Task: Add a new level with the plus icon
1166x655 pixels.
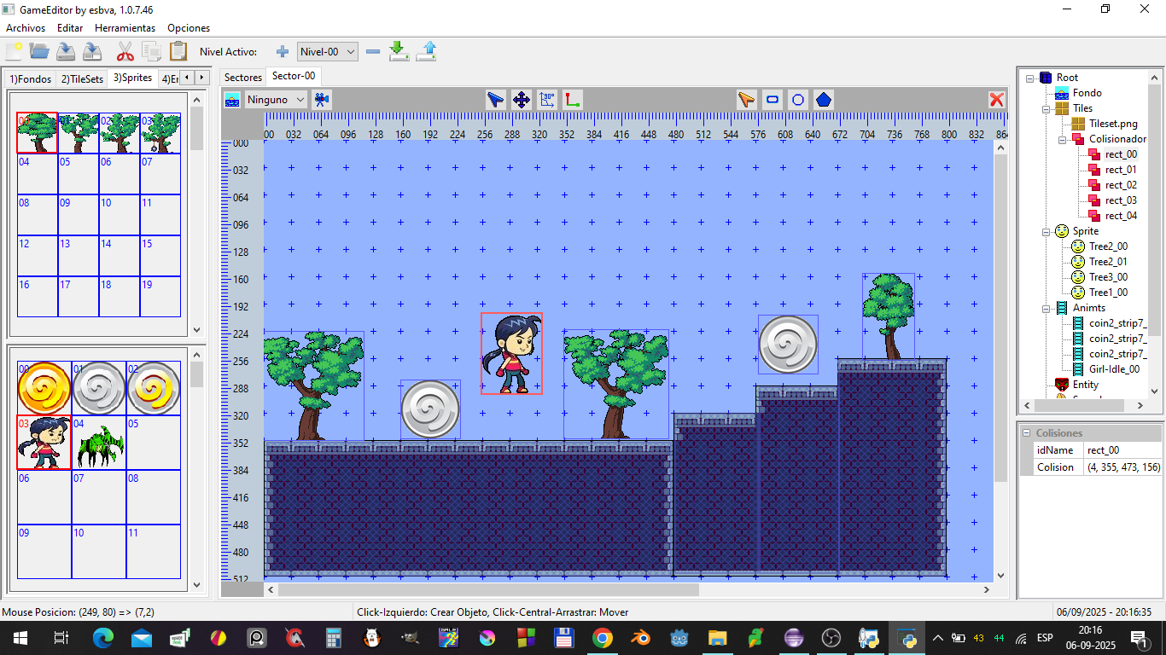Action: (x=283, y=51)
